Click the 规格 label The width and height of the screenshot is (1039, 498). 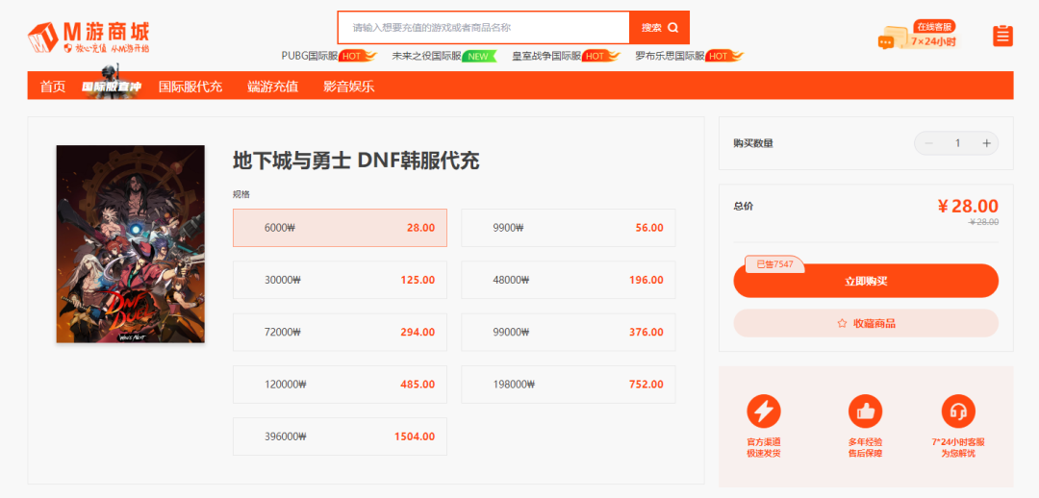(x=241, y=194)
